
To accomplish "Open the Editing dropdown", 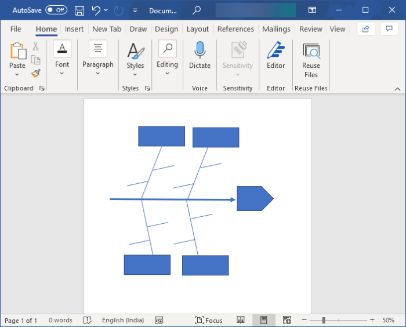I will coord(167,57).
